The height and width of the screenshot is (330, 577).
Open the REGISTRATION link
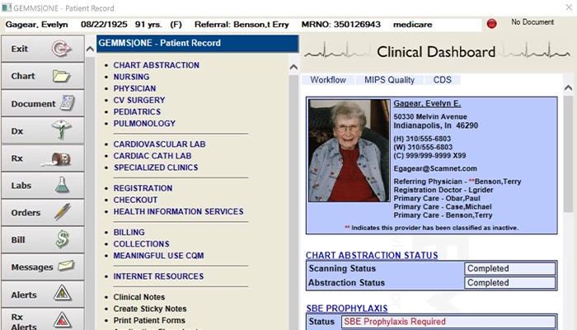(x=143, y=188)
